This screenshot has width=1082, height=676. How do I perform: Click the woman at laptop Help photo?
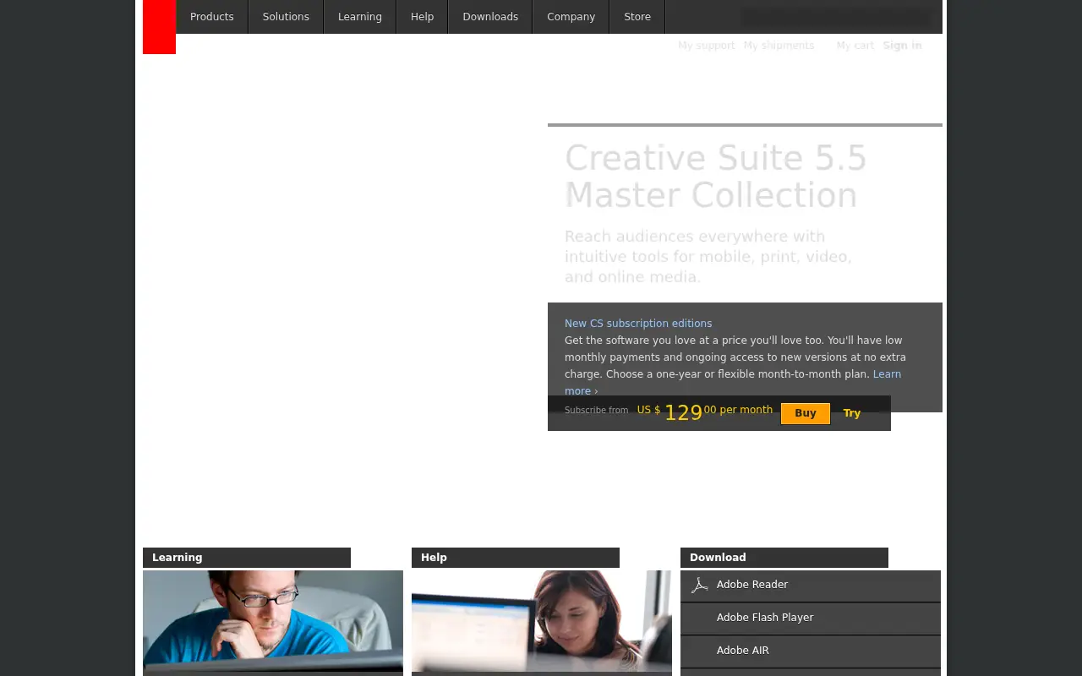[542, 622]
